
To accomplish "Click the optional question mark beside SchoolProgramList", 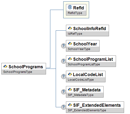I will click(x=64, y=61).
